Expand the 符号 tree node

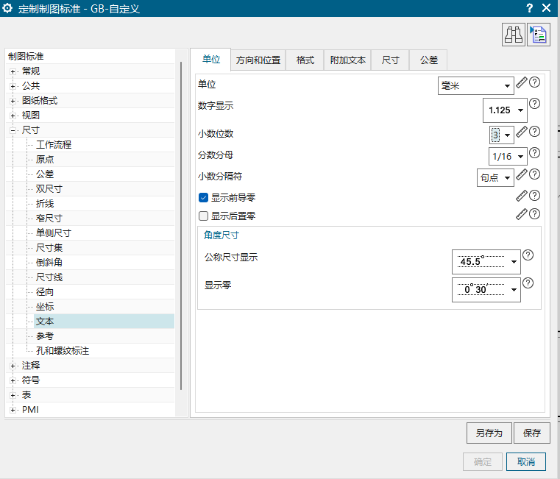13,380
